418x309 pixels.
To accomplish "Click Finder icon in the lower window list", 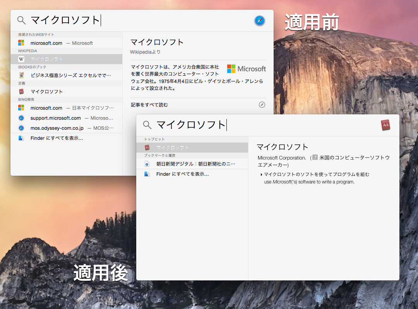I will click(x=147, y=174).
